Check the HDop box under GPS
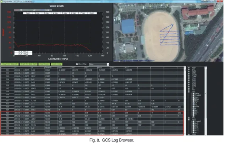Image resolution: width=225 pixels, height=143 pixels. (193, 101)
